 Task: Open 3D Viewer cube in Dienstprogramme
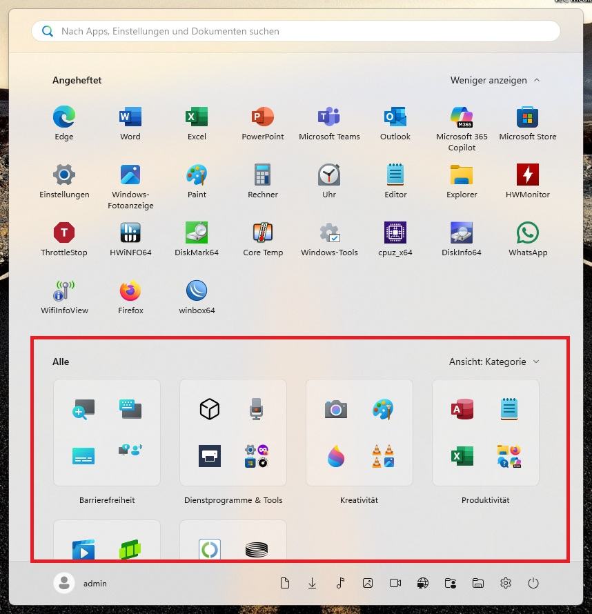click(x=210, y=409)
